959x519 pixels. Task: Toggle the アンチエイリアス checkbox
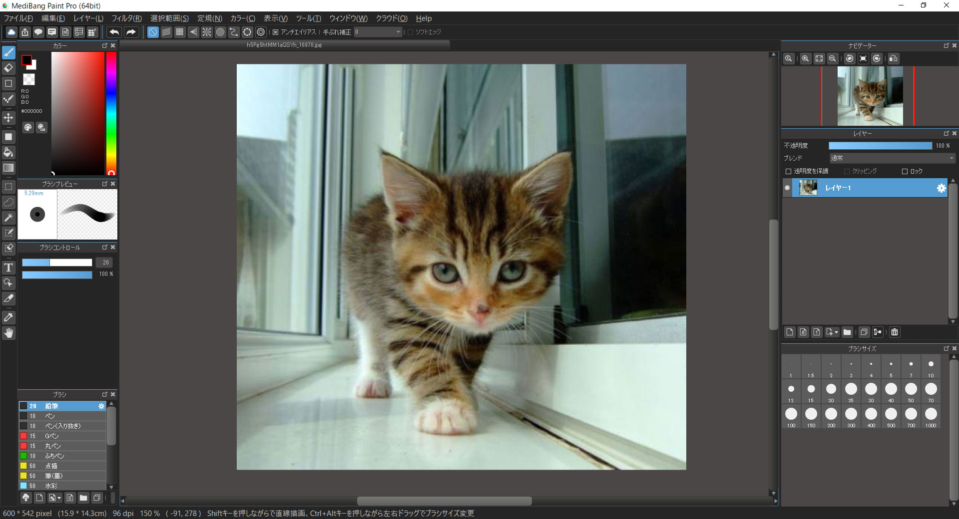click(x=275, y=32)
